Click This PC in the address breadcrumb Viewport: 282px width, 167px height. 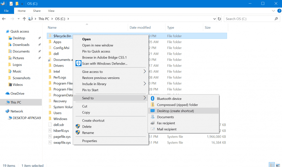[44, 19]
